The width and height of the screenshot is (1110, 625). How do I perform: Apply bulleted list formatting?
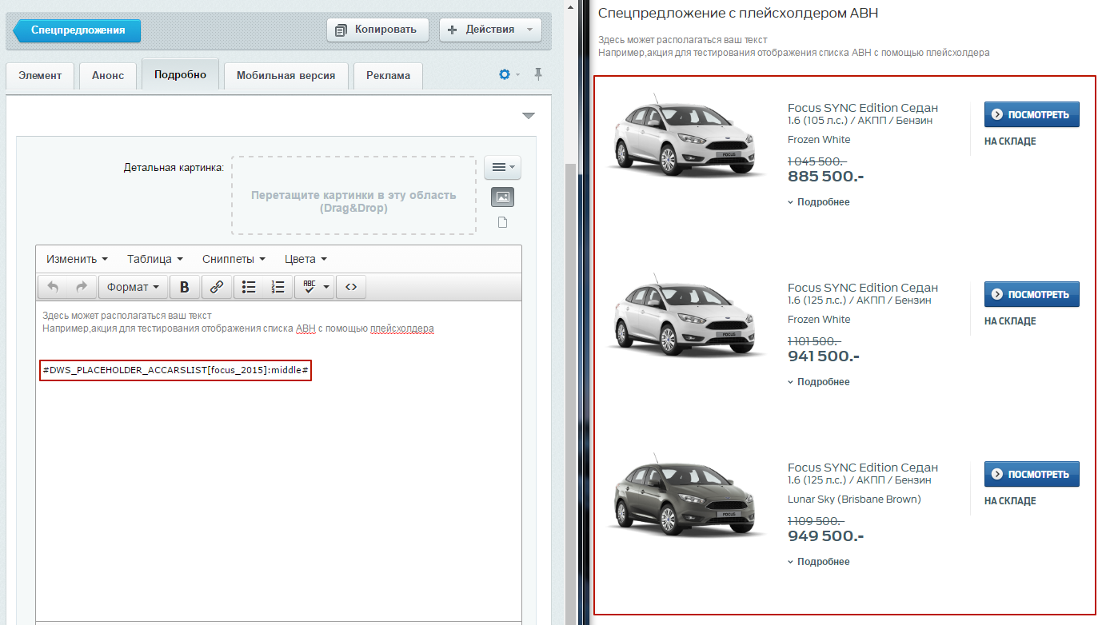[x=249, y=287]
